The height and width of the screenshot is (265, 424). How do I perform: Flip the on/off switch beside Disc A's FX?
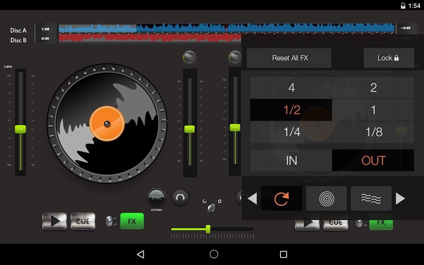point(109,221)
